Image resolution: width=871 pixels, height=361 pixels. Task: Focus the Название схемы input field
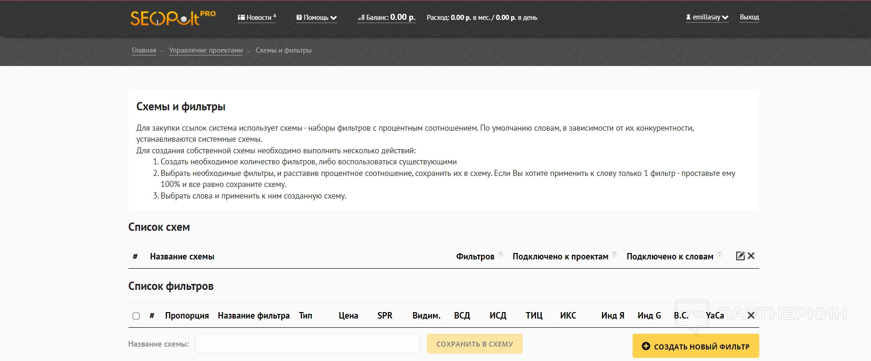pos(307,344)
